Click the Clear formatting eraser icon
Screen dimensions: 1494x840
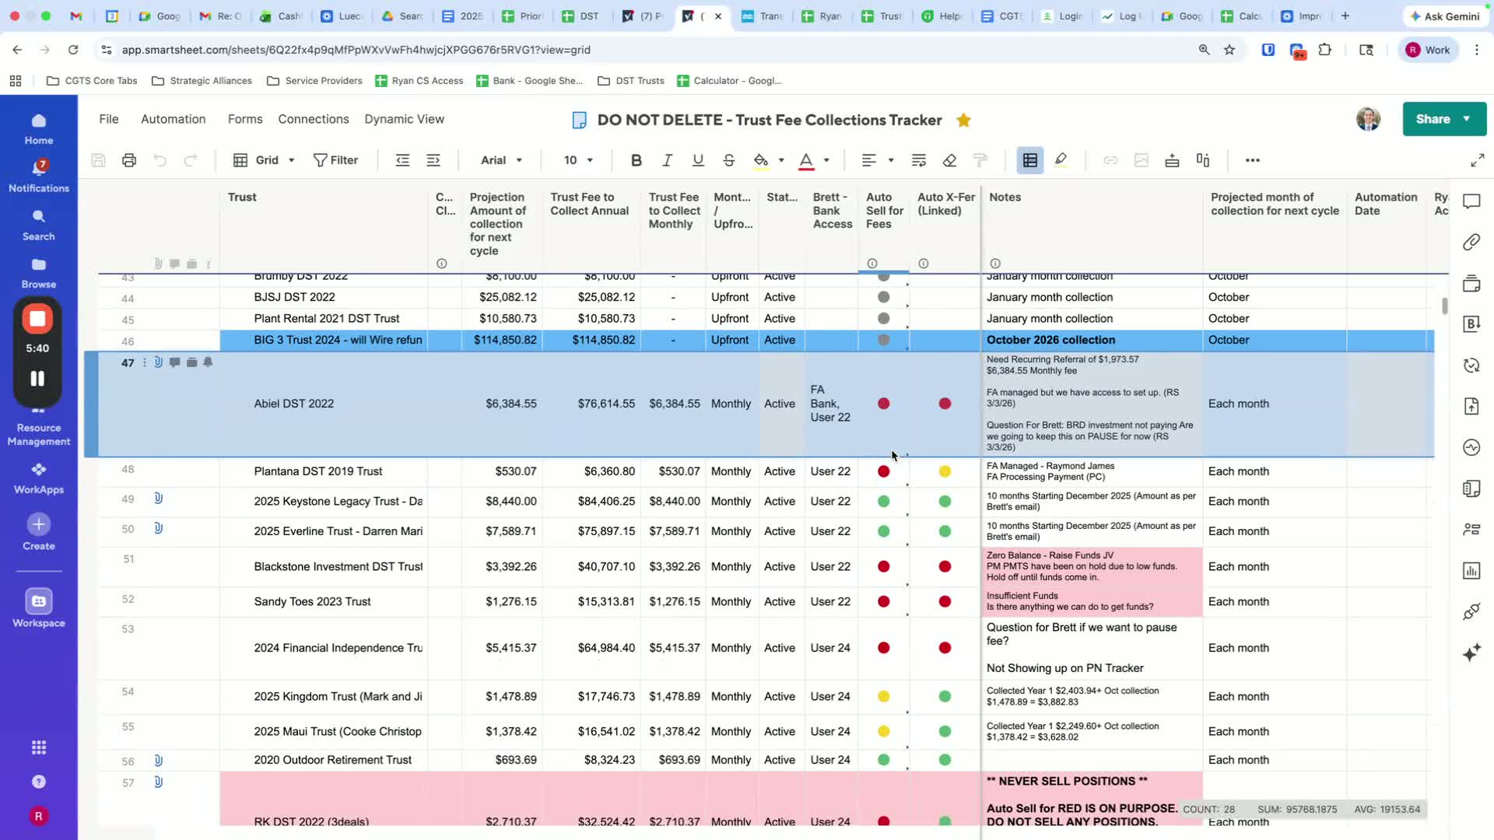tap(949, 160)
